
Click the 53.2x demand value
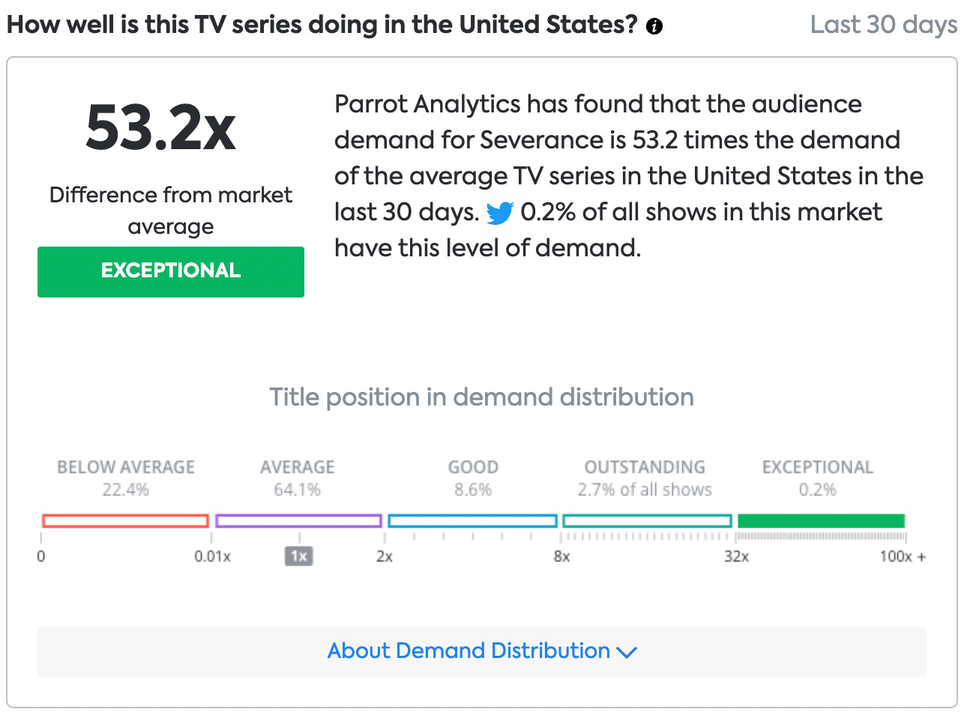click(161, 127)
